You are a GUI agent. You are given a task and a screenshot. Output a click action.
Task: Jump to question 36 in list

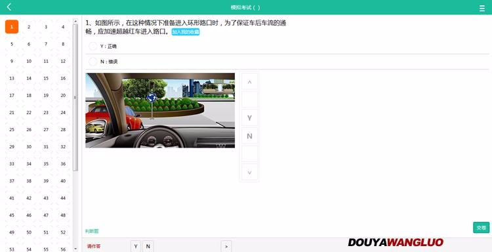63,164
